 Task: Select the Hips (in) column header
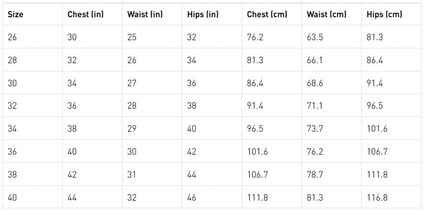click(x=203, y=14)
